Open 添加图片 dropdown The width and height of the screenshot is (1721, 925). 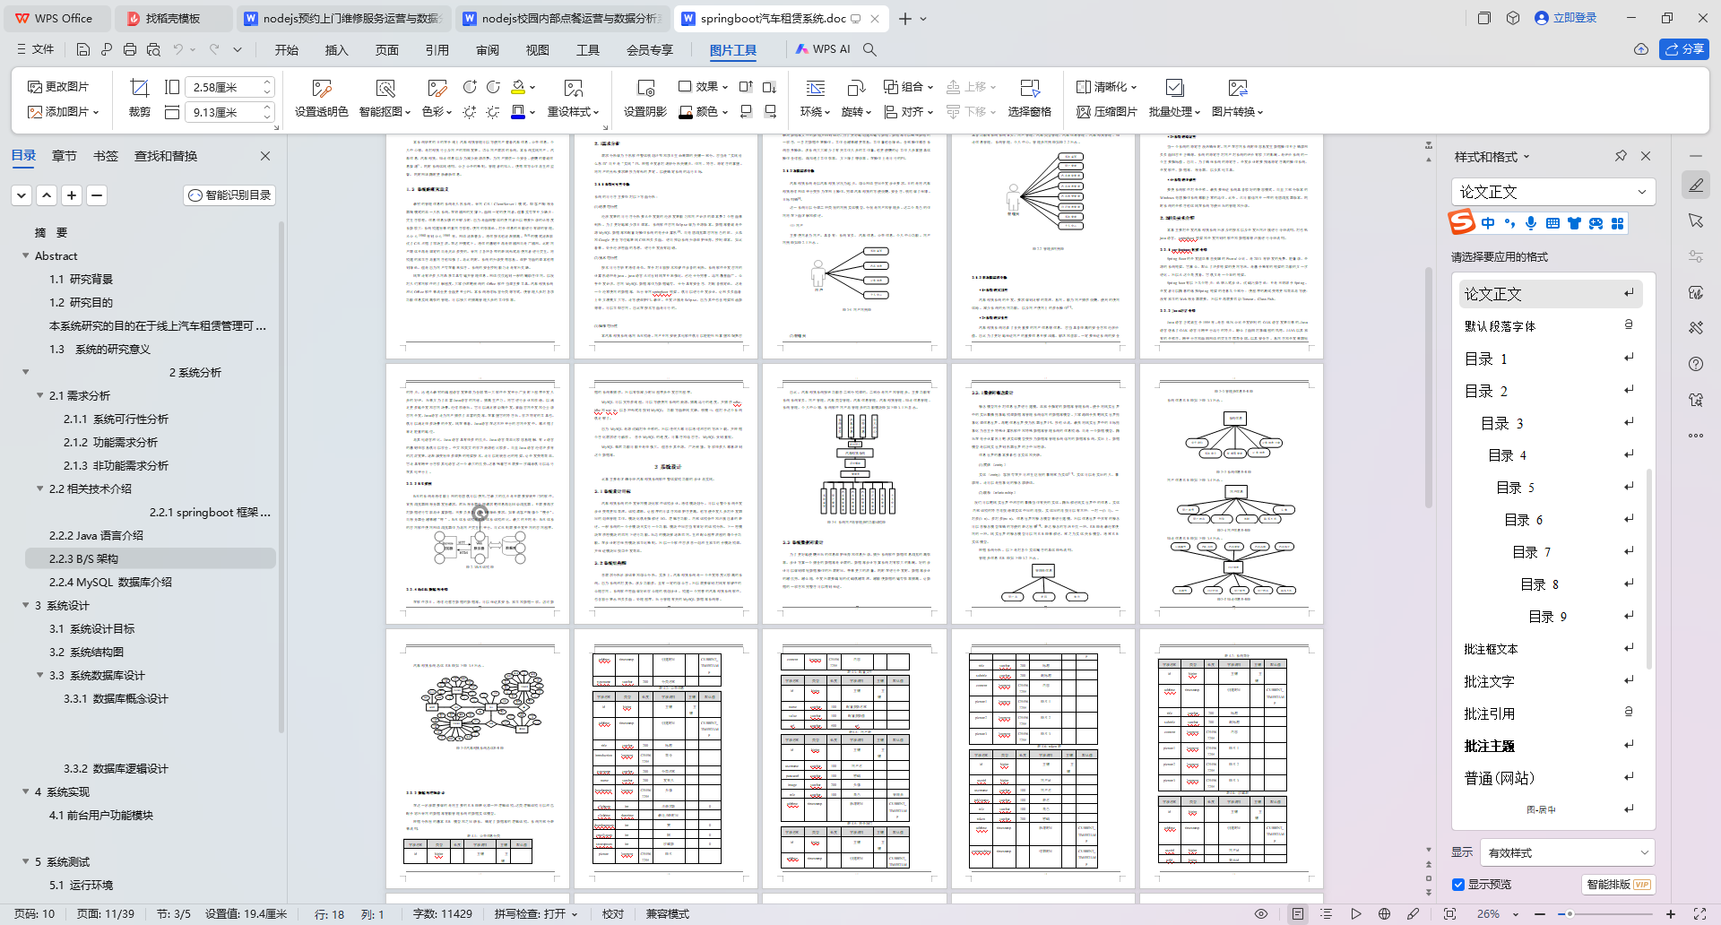click(63, 112)
